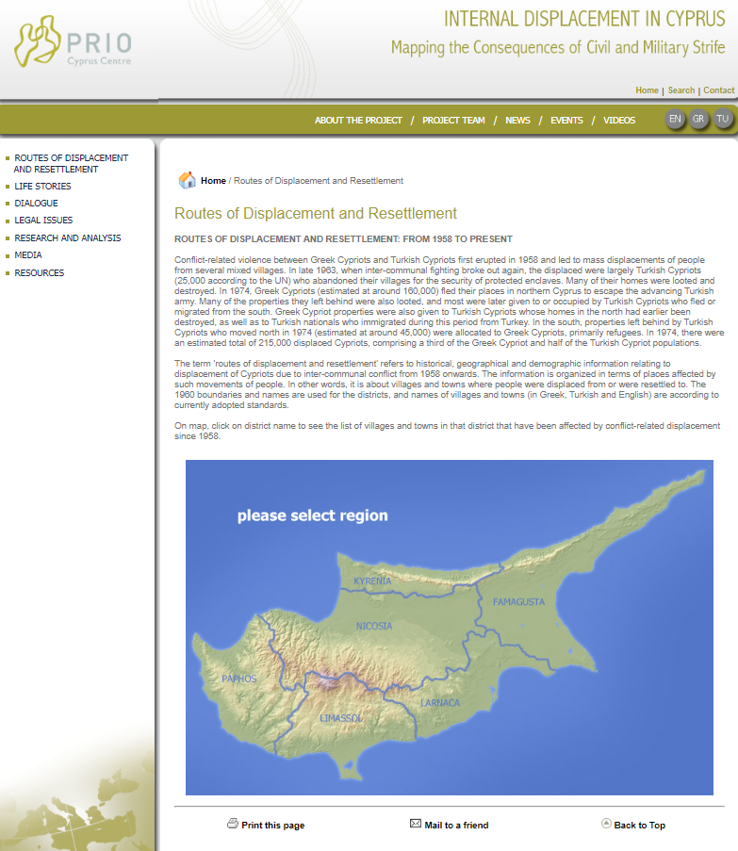Viewport: 738px width, 851px height.
Task: Click the Back to Top arrow icon
Action: [x=606, y=824]
